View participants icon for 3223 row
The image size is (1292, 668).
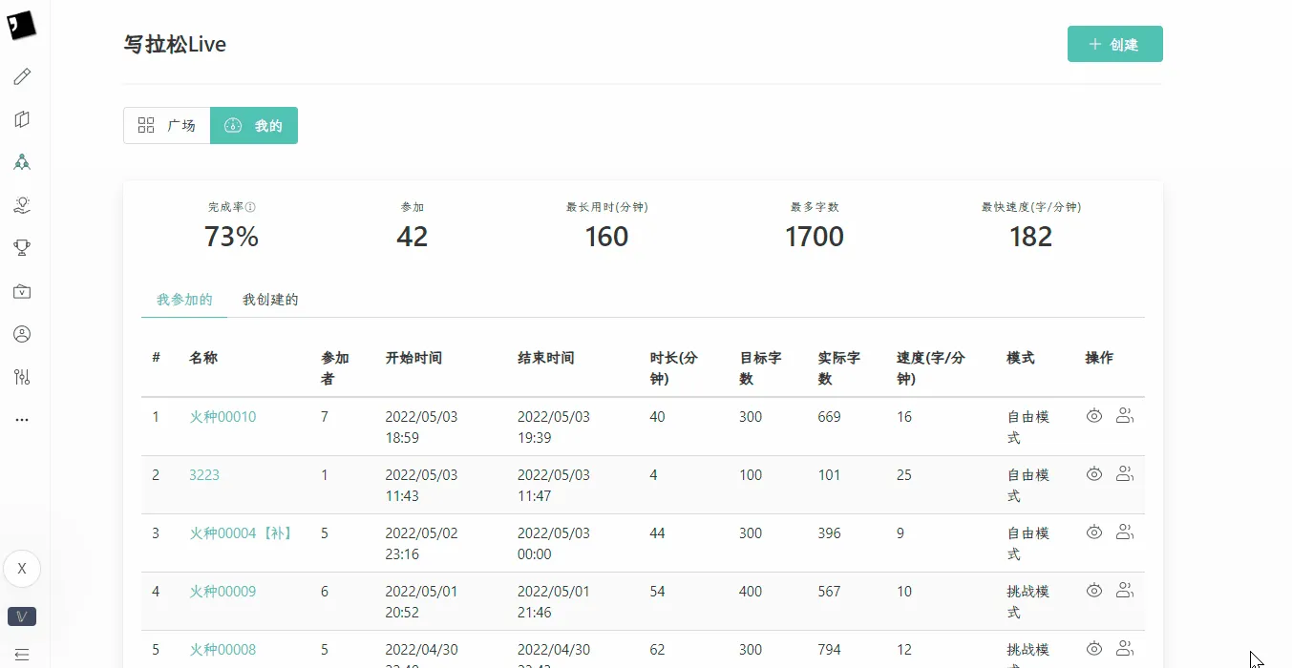pyautogui.click(x=1125, y=474)
